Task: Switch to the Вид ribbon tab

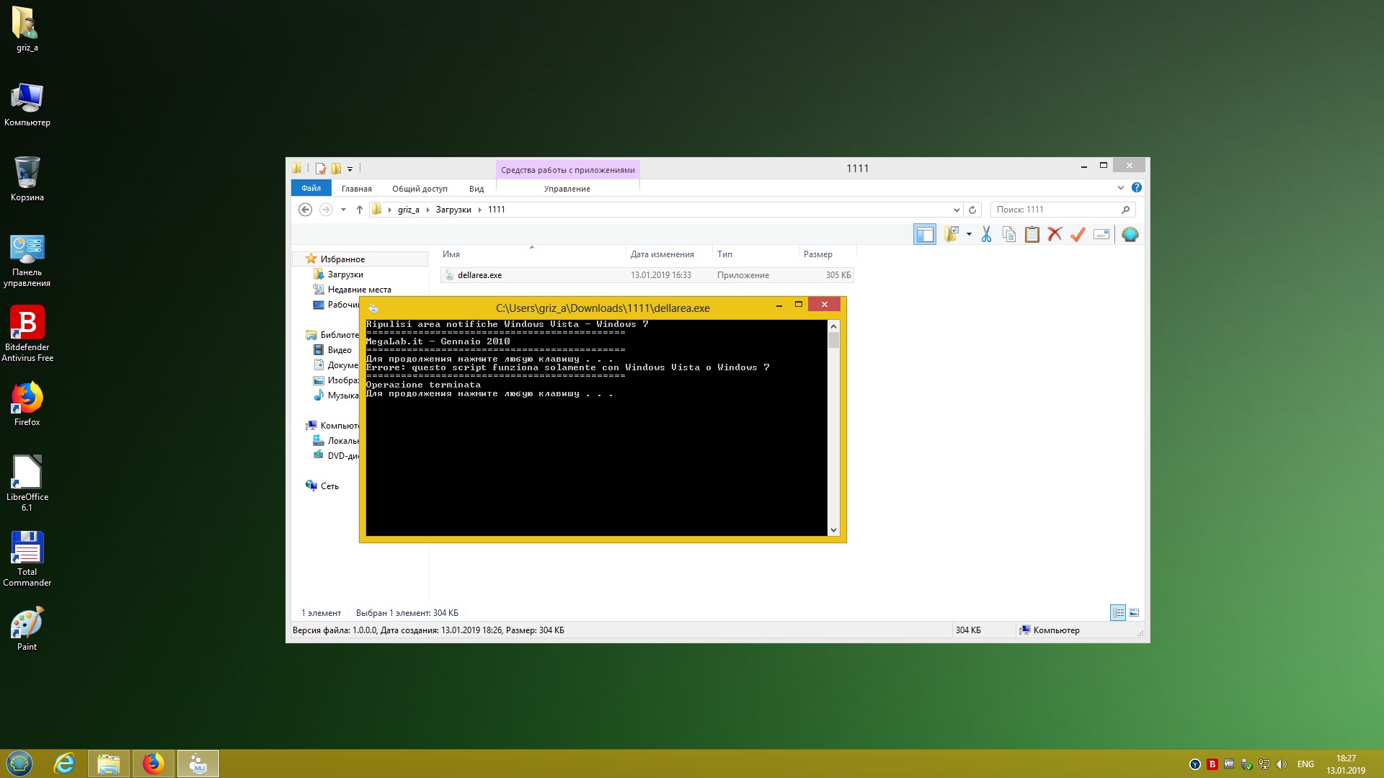Action: point(476,189)
